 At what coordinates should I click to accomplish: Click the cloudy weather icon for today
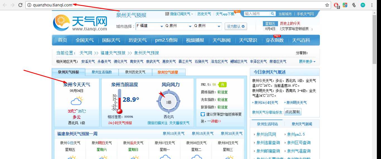[x=76, y=100]
